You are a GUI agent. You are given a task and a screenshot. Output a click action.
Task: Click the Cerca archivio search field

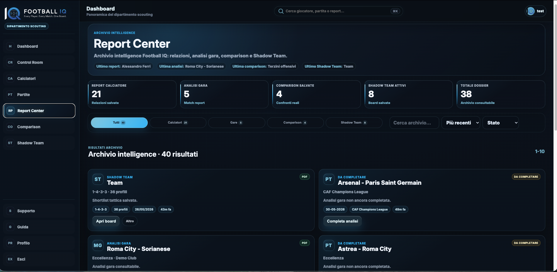pos(414,123)
